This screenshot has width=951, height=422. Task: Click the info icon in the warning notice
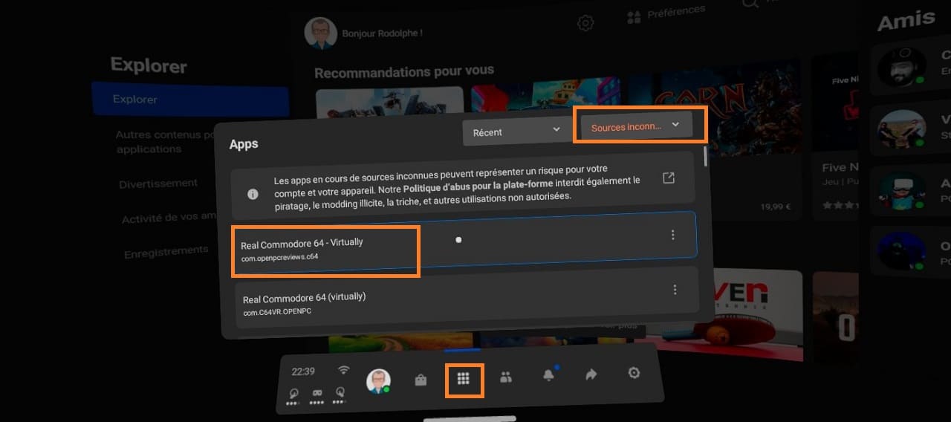click(253, 194)
